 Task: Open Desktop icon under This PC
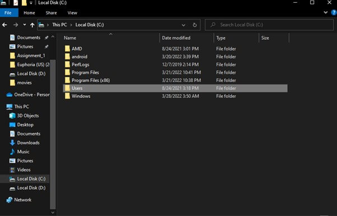(12, 125)
